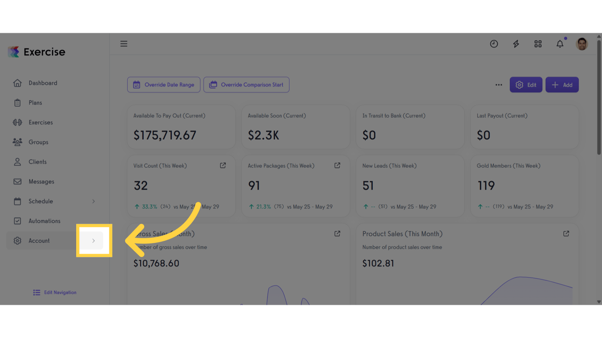Open Visit Count external link icon
The image size is (602, 338).
click(223, 165)
